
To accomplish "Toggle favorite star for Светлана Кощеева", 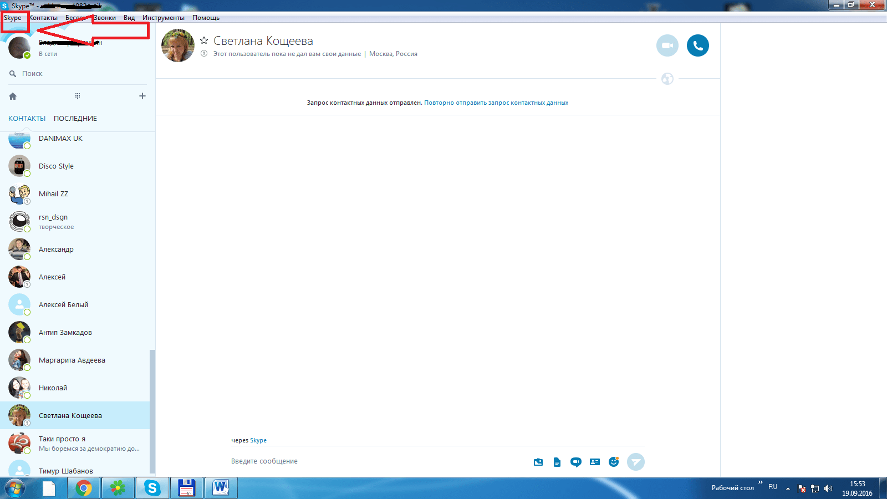I will point(204,40).
